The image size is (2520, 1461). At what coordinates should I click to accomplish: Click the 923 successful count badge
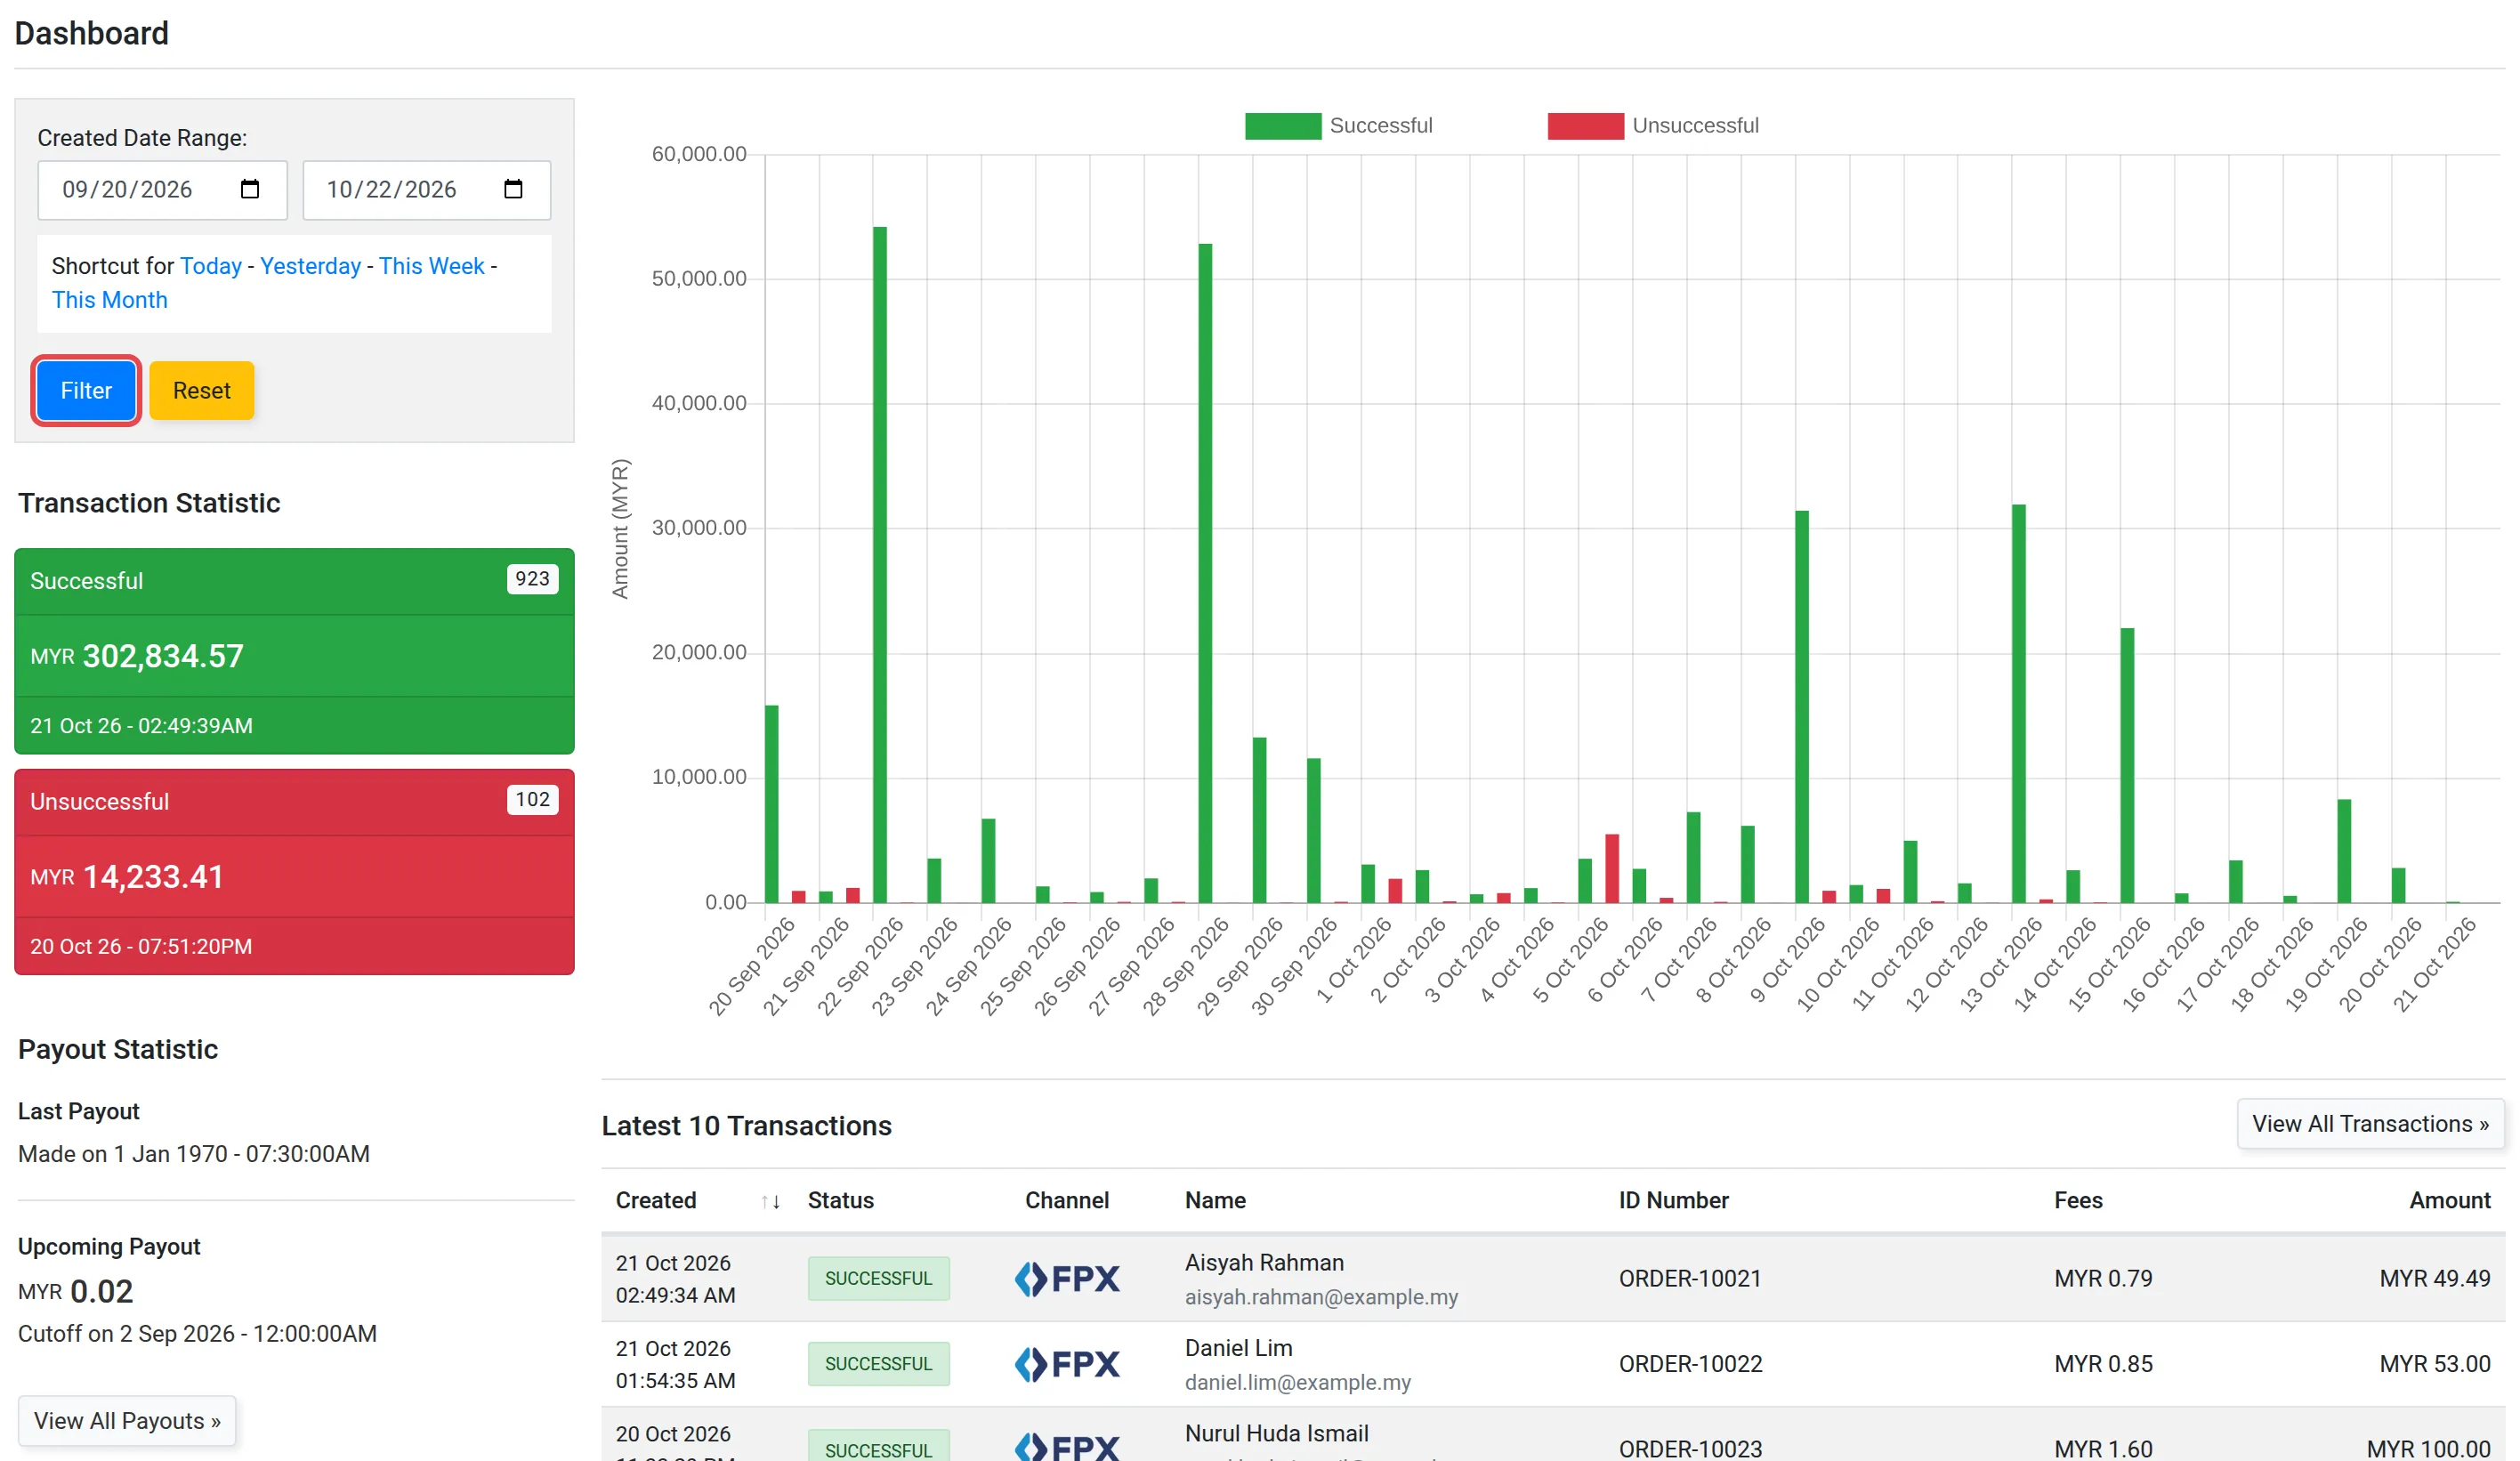click(x=532, y=579)
